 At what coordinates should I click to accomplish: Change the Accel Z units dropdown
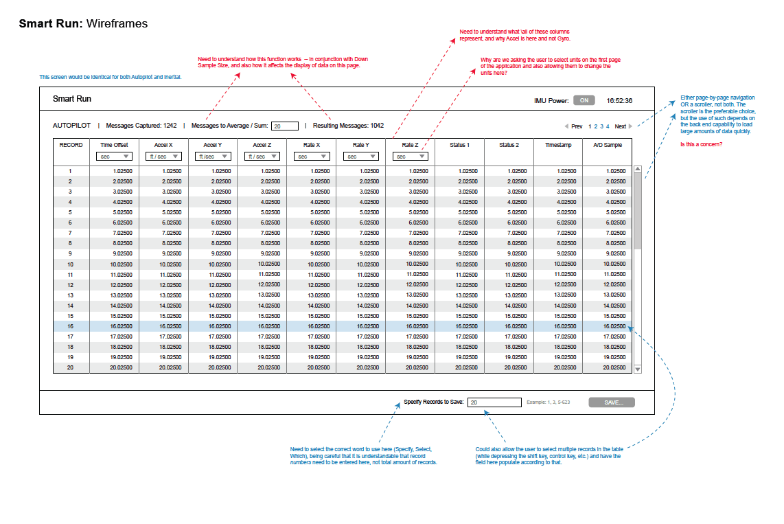(262, 157)
